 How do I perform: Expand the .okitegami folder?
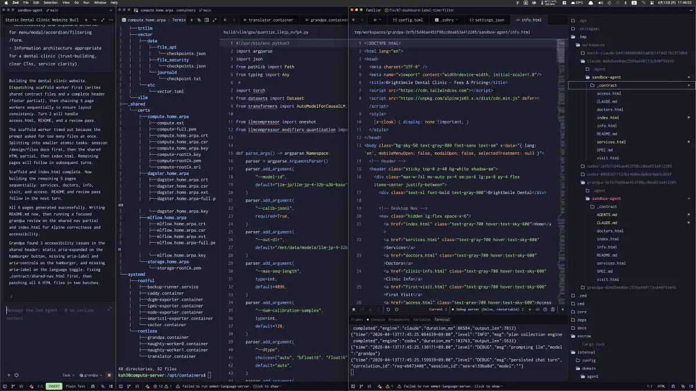(x=586, y=28)
